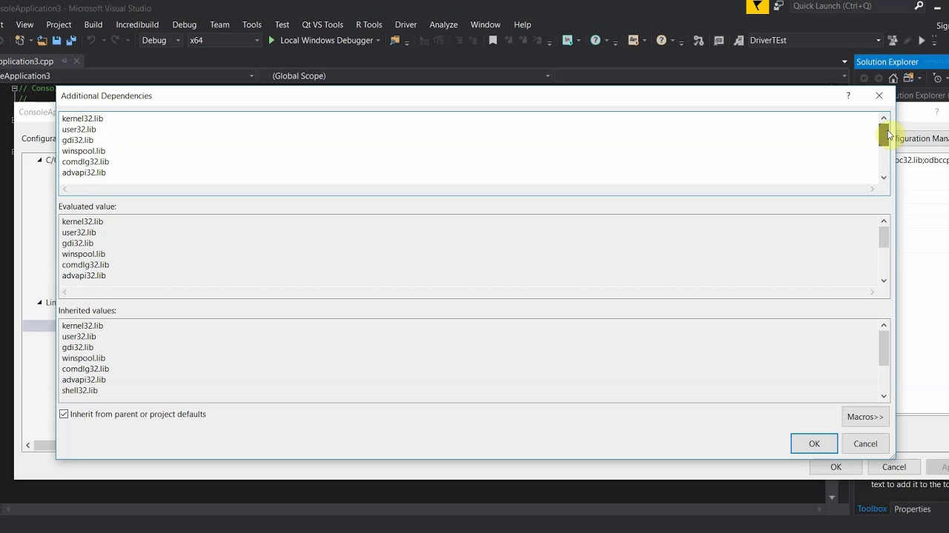The image size is (949, 533).
Task: Click the Find in Files icon
Action: (x=395, y=41)
